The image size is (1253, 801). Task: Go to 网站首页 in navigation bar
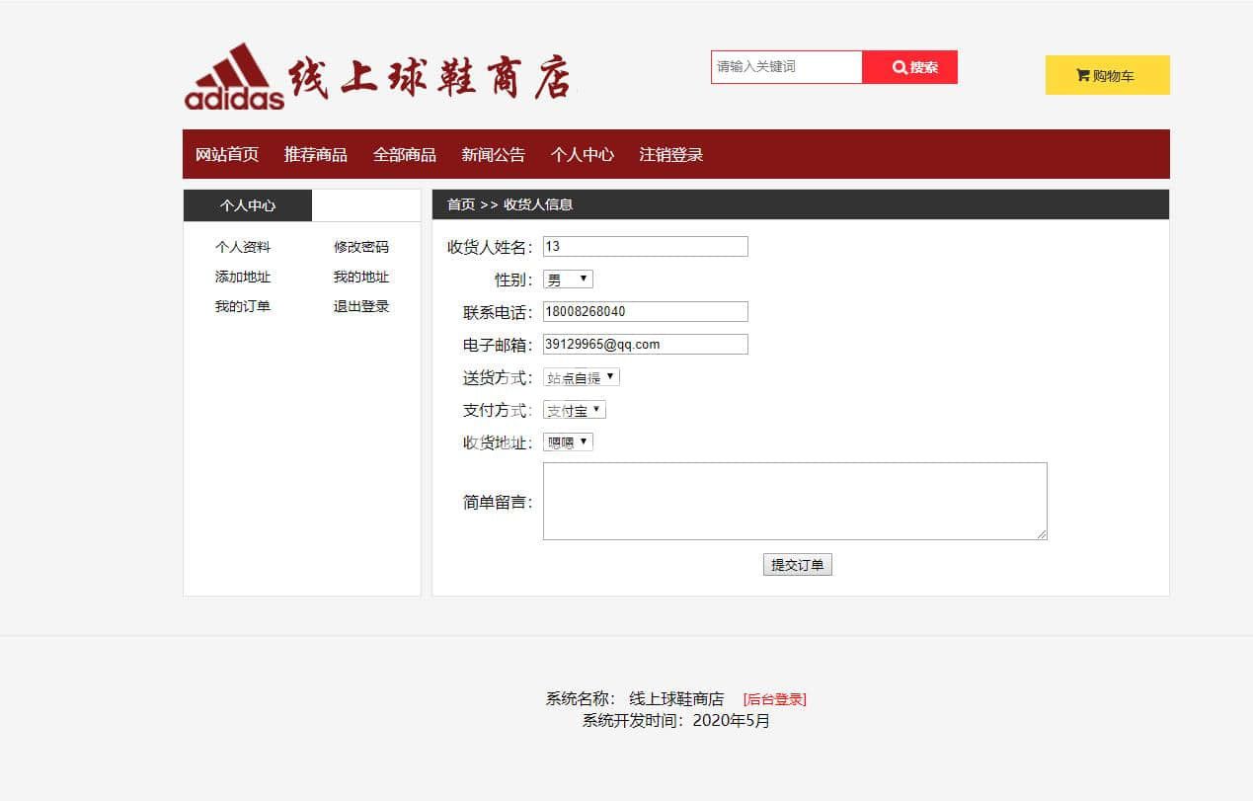coord(227,155)
